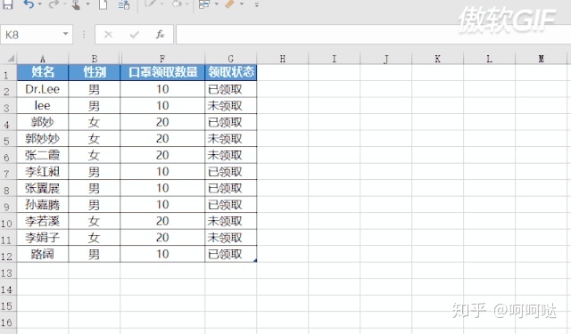Viewport: 571px width, 334px height.
Task: Click 未领取 status in lee row
Action: (231, 105)
